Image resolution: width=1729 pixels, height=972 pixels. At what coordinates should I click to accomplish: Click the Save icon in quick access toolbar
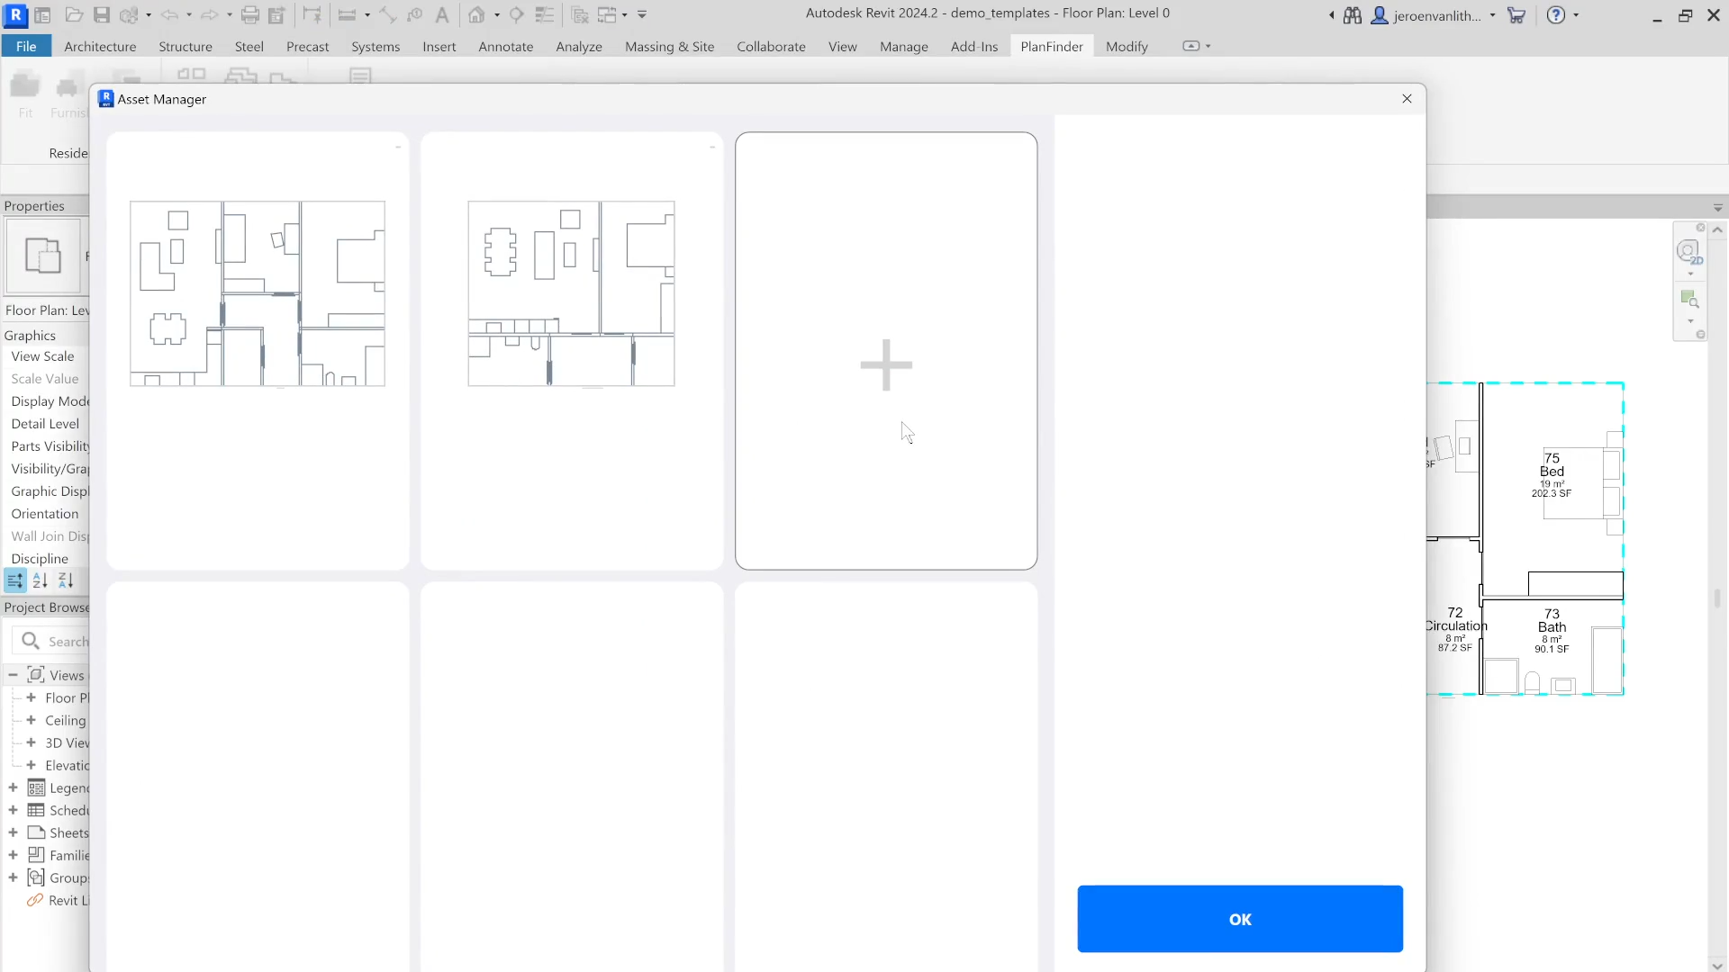click(x=101, y=14)
